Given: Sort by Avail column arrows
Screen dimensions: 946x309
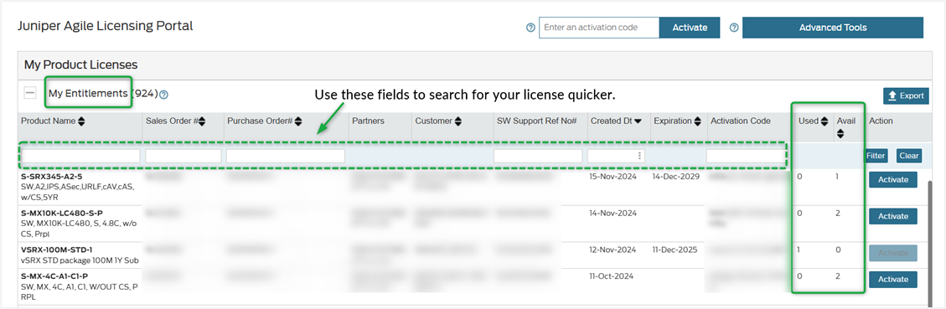Looking at the screenshot, I should 840,134.
